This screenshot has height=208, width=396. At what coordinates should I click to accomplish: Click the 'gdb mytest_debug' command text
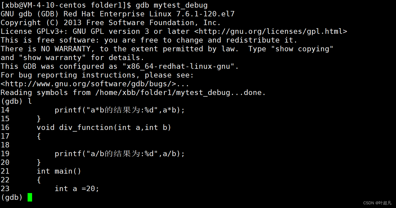(172, 5)
